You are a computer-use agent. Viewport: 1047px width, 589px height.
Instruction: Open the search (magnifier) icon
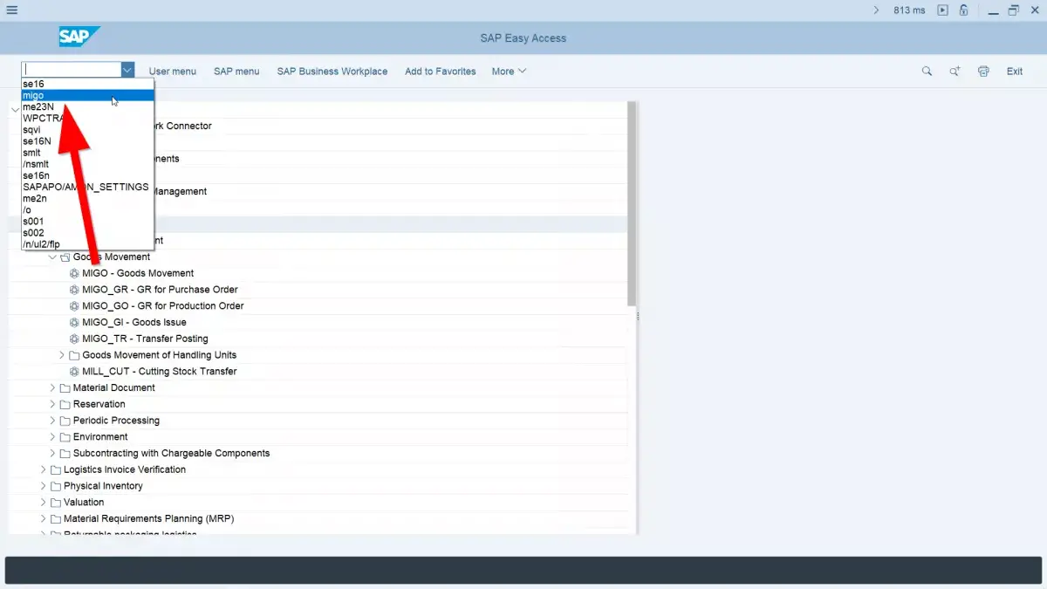tap(927, 72)
